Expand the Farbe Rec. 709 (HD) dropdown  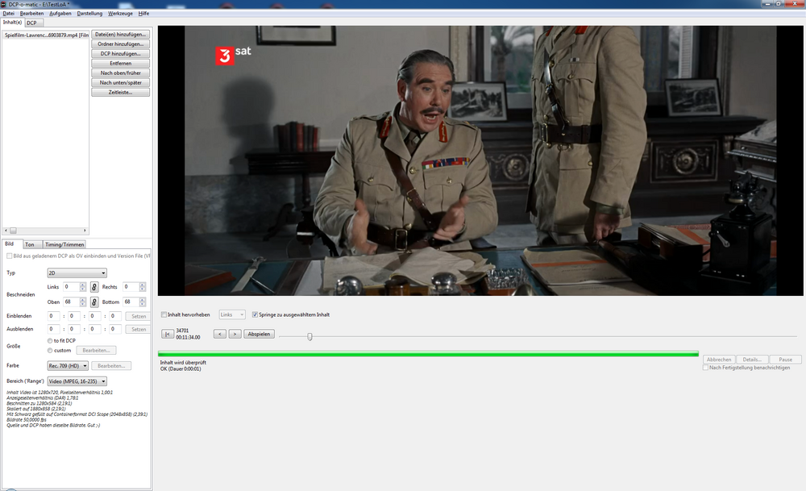[x=68, y=366]
